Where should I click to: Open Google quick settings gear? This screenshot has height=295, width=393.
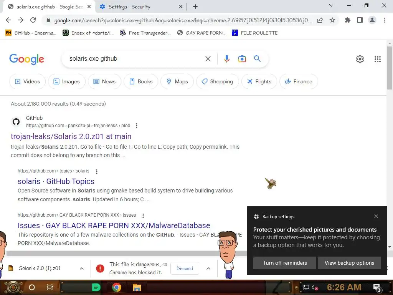pos(360,59)
